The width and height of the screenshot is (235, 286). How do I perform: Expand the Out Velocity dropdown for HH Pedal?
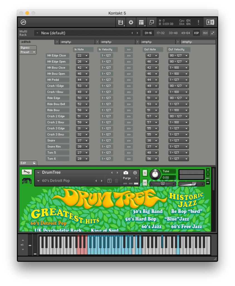tap(178, 80)
